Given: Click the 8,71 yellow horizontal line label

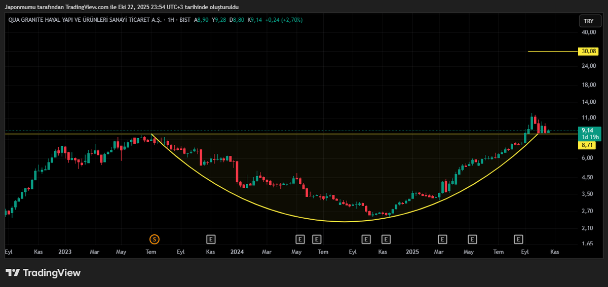Looking at the screenshot, I should pyautogui.click(x=588, y=145).
